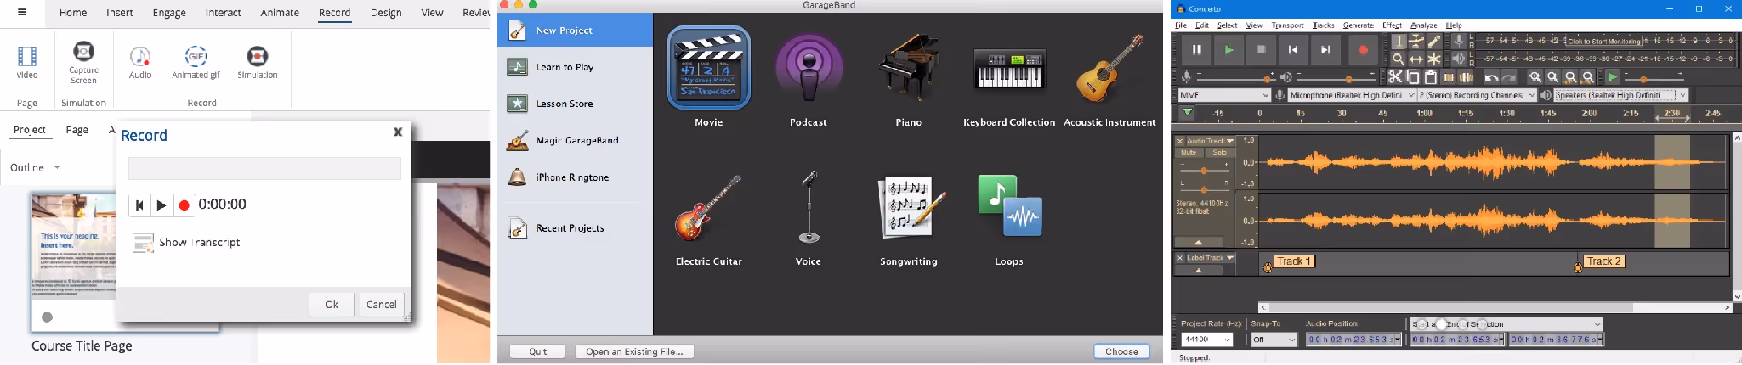Select the Loops project icon
This screenshot has height=365, width=1742.
pos(1010,206)
